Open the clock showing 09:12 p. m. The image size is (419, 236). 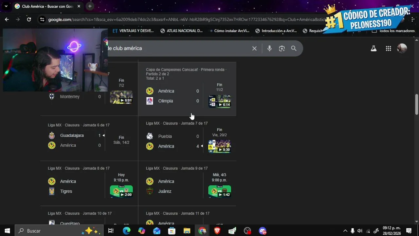[x=392, y=231]
